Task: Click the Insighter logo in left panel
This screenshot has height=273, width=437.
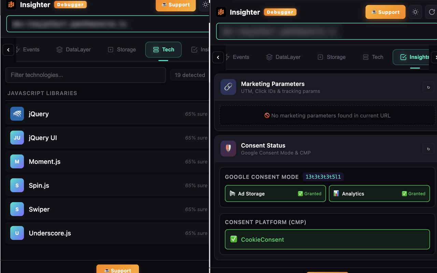Action: point(11,4)
